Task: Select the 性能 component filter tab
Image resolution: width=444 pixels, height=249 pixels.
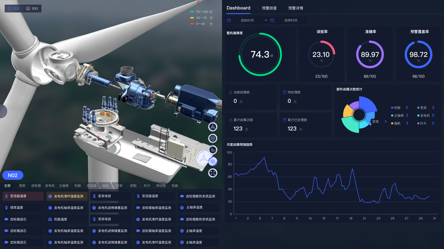Action: (x=175, y=186)
